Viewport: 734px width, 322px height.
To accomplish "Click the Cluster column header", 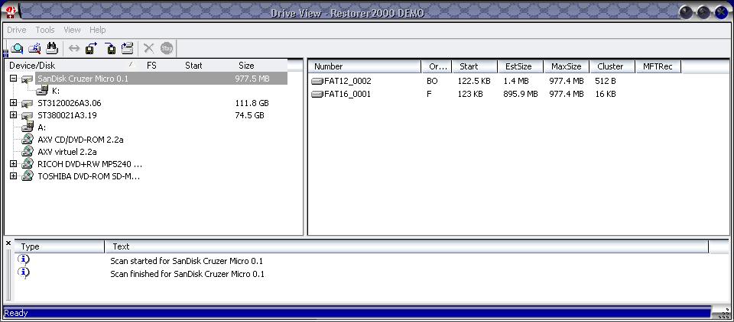I will coord(612,66).
